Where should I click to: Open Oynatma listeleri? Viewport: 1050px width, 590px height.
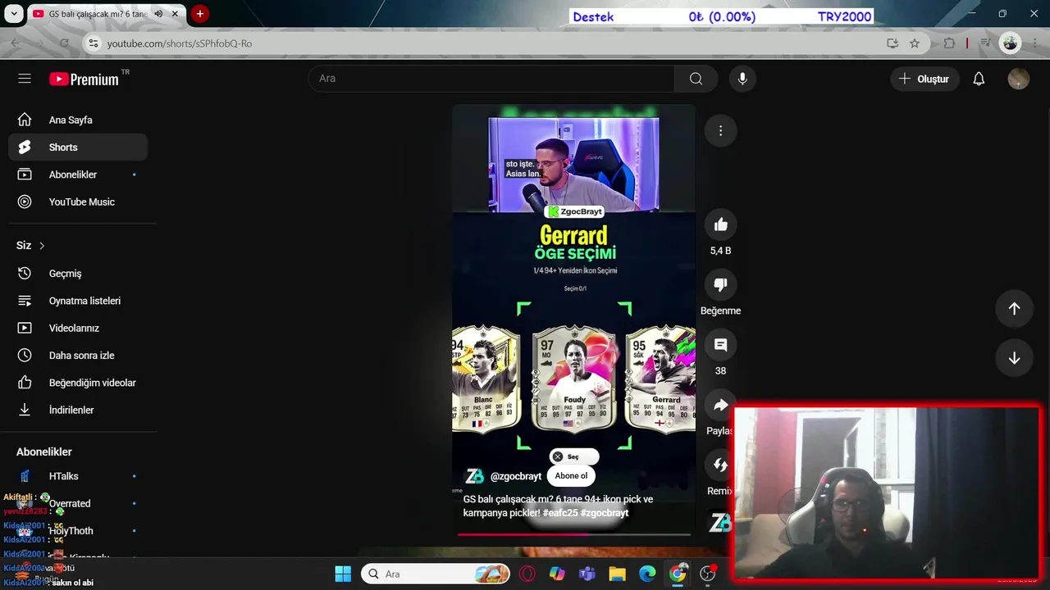coord(78,301)
